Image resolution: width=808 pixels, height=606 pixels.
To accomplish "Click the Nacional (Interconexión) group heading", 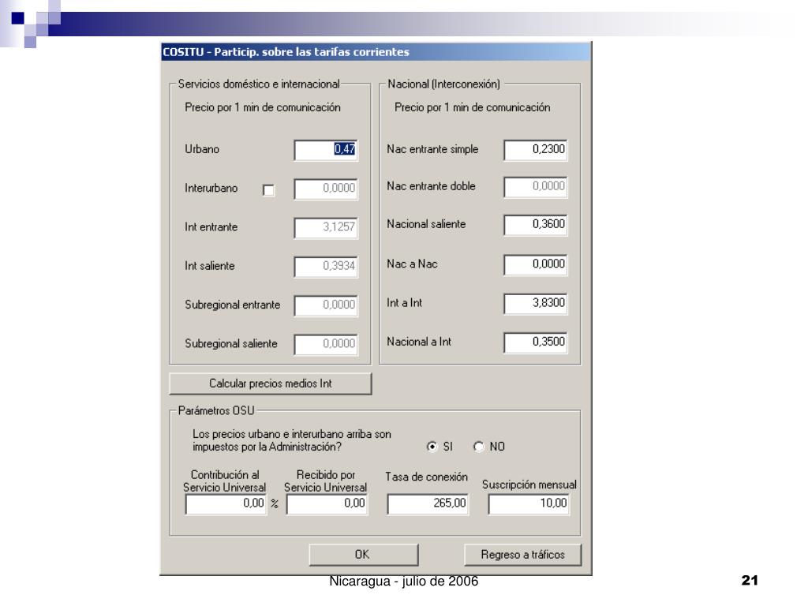I will point(443,84).
